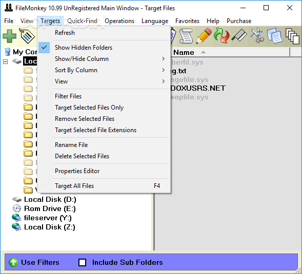Click the blue striped tag icon
Viewport: 302px width, 274px height.
(27, 36)
